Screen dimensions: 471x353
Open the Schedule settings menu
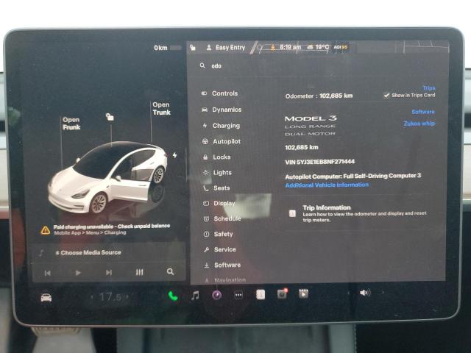(x=222, y=219)
